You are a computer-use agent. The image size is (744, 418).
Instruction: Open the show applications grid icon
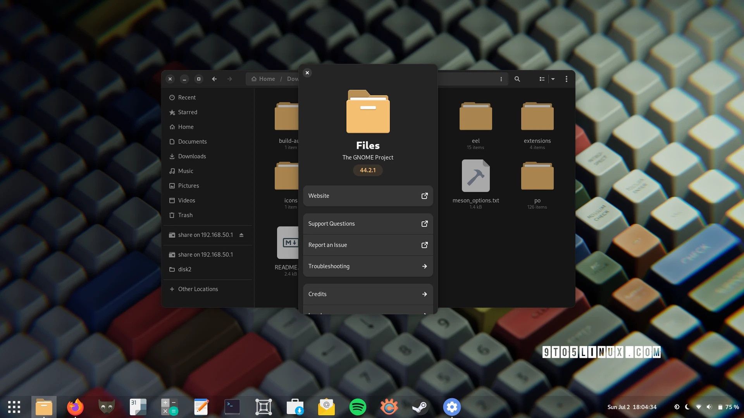click(14, 407)
